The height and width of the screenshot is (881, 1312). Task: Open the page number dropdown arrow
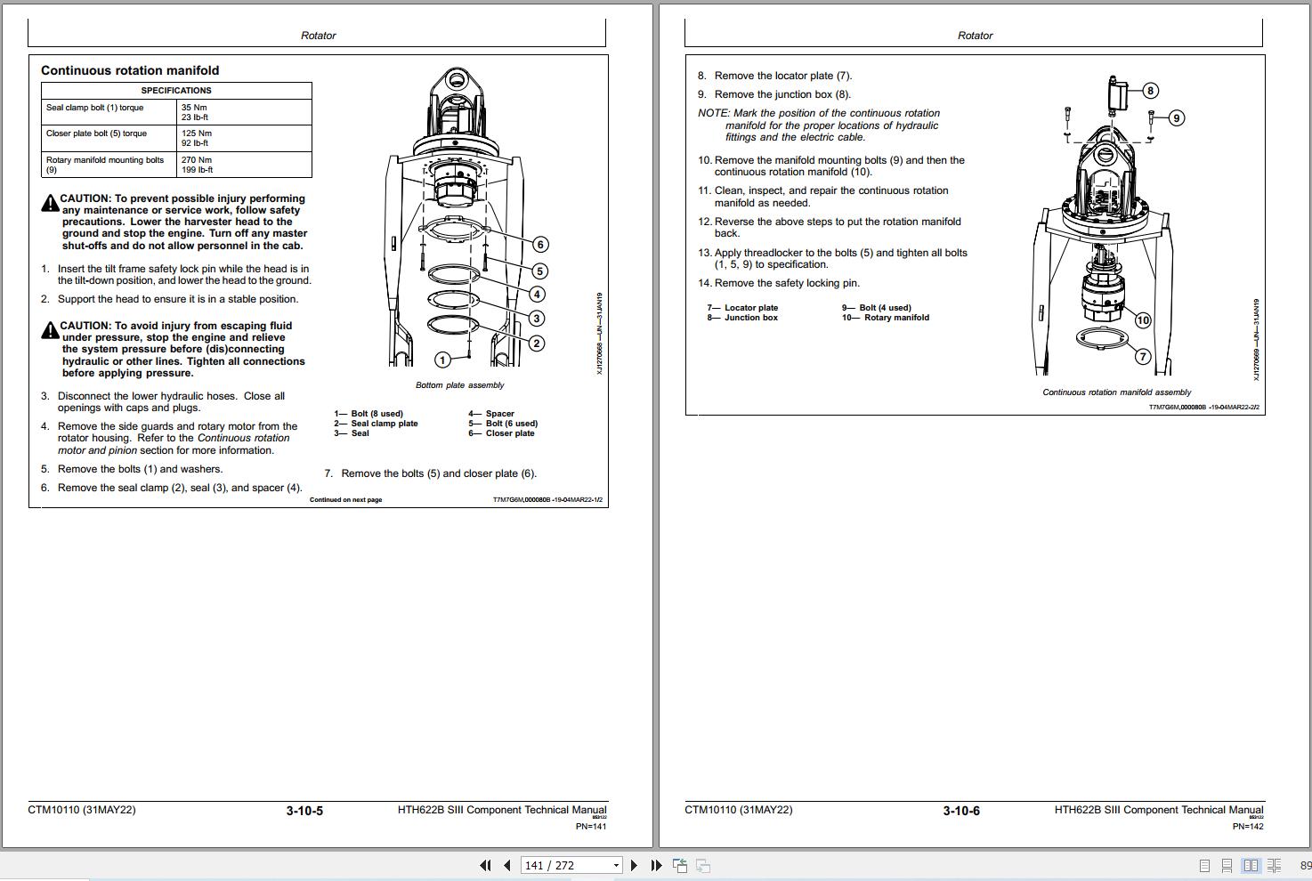point(615,865)
